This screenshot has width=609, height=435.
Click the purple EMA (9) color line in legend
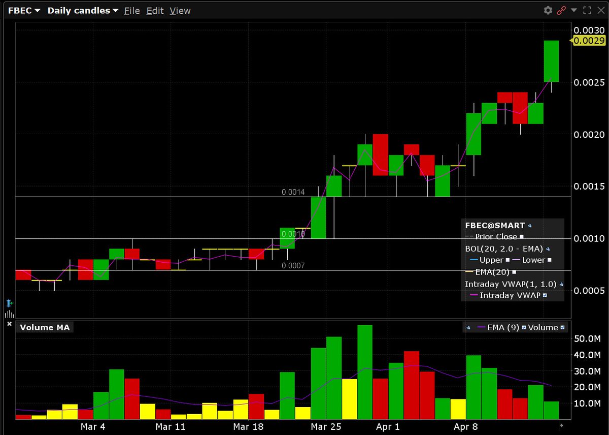(480, 328)
